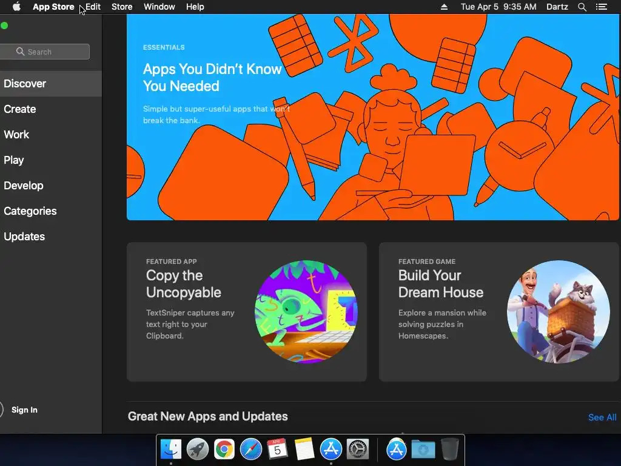Open Spotlight search magnifier icon
The width and height of the screenshot is (621, 466).
click(582, 7)
